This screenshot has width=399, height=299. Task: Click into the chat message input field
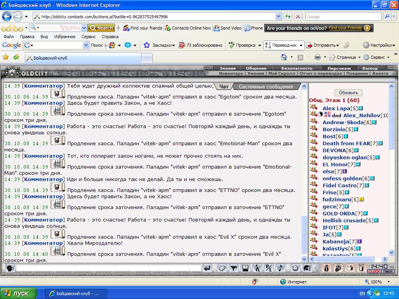109,268
